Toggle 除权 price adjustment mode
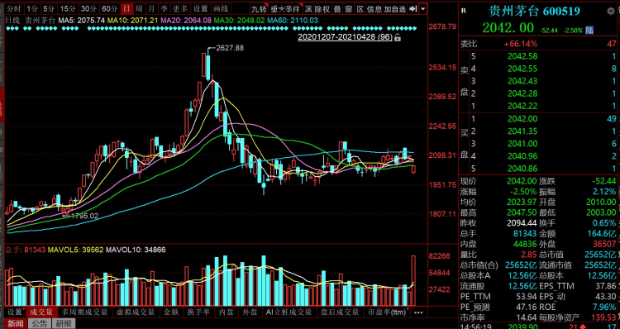This screenshot has height=329, width=620. 322,9
